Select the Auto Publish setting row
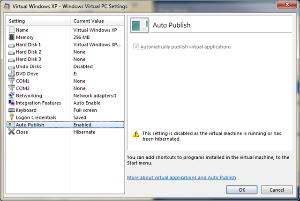 66,125
